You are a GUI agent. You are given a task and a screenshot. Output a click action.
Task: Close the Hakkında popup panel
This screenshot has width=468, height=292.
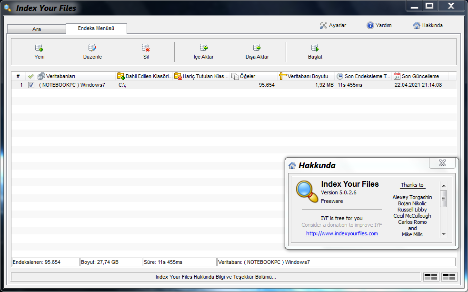(x=442, y=163)
